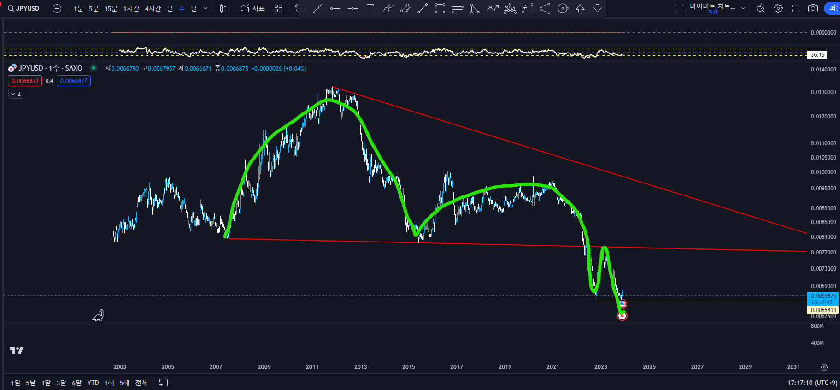Select the price range flag tool
The width and height of the screenshot is (840, 390).
[528, 8]
